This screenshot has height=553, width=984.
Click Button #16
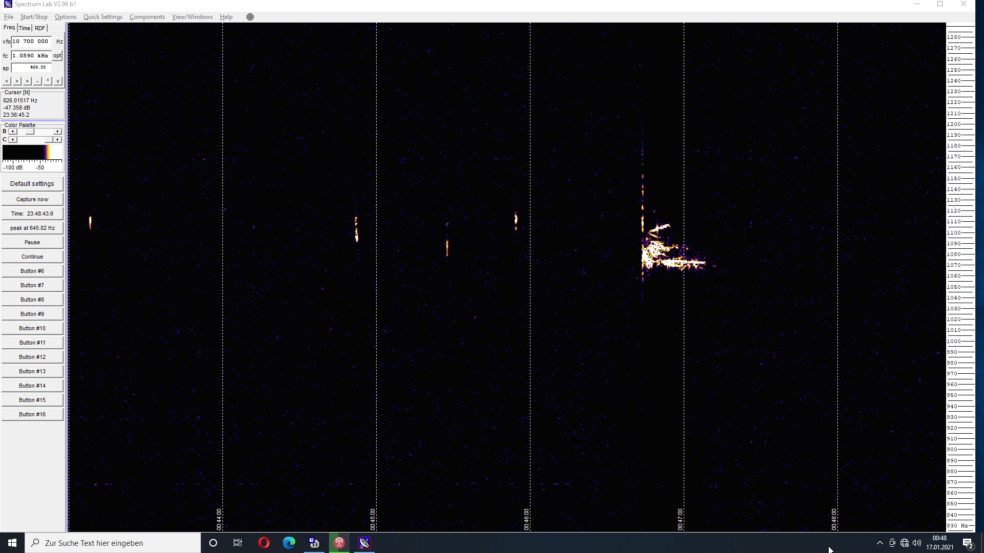pos(32,414)
